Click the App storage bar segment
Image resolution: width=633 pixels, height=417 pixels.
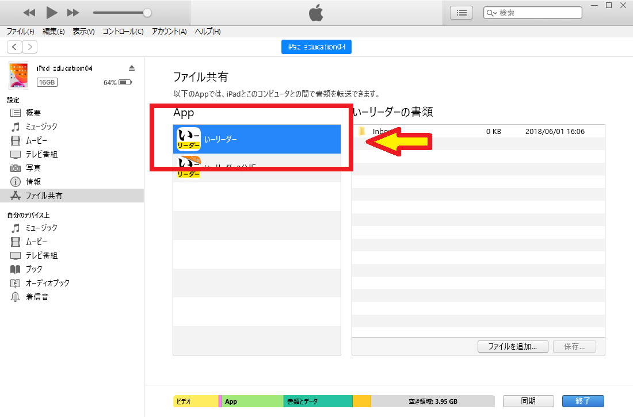[252, 401]
